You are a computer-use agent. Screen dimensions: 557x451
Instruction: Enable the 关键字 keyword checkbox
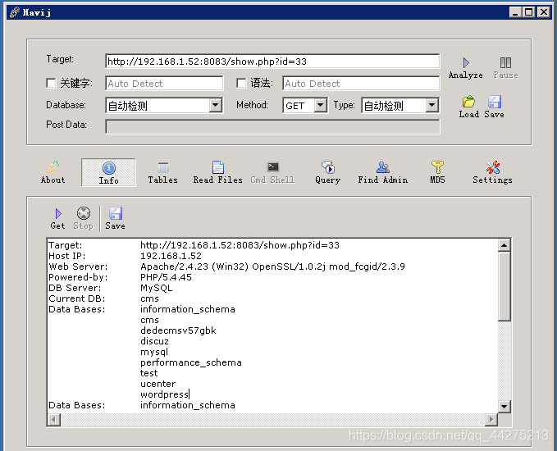[x=51, y=83]
